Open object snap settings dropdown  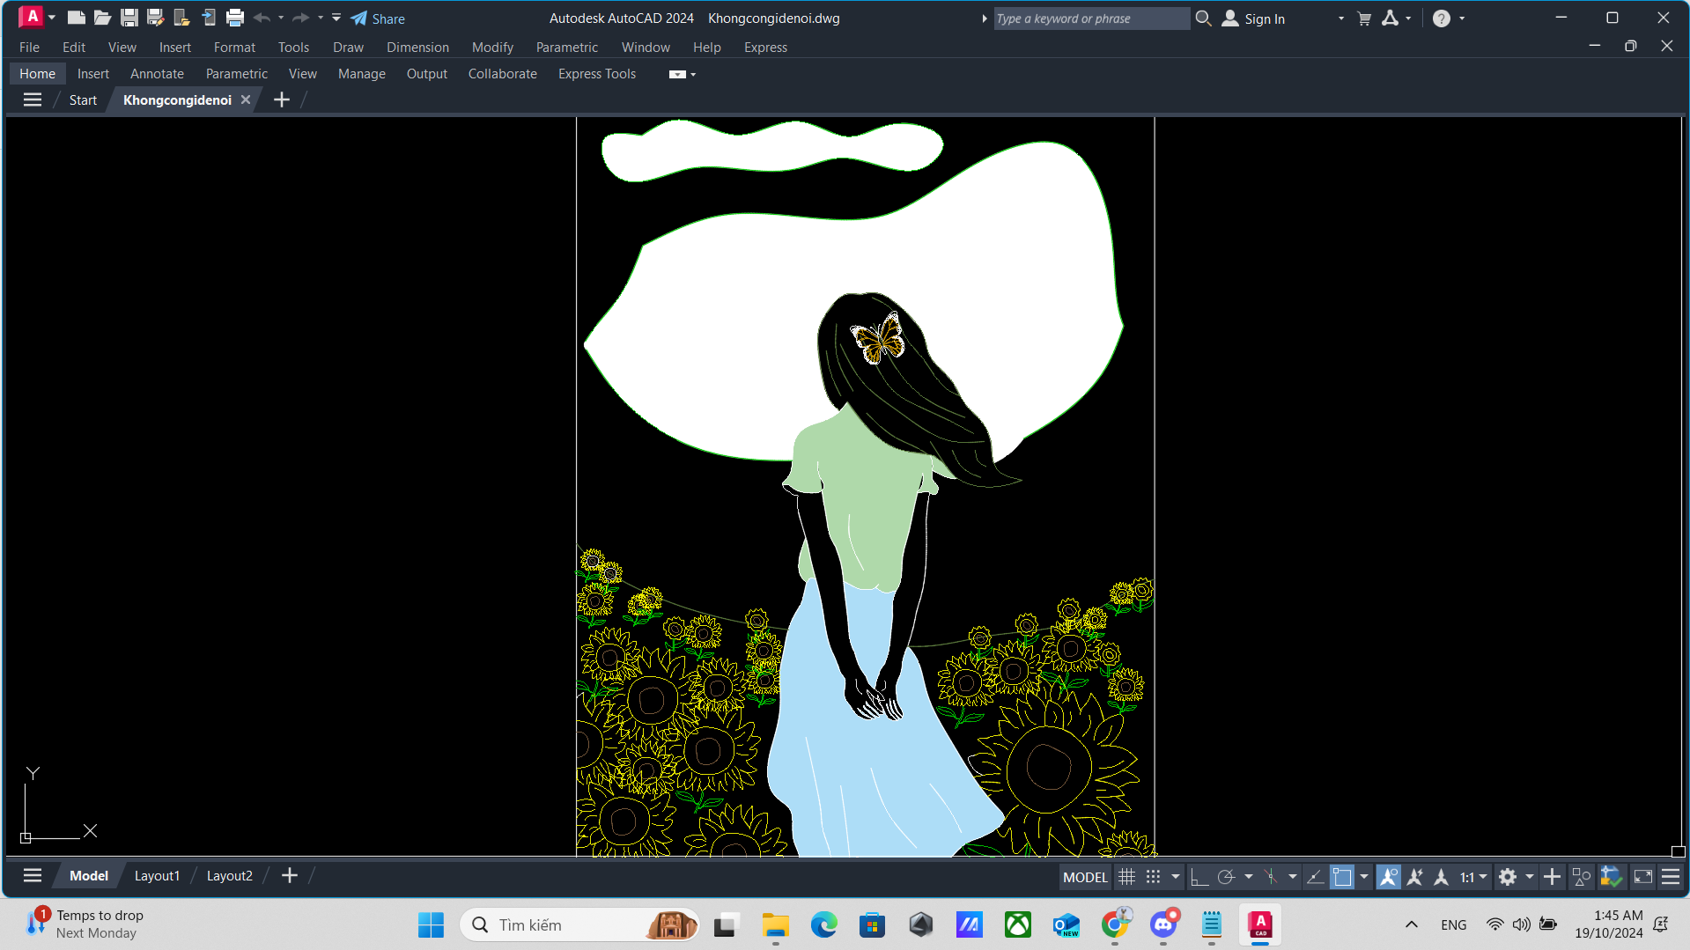[x=1364, y=877]
